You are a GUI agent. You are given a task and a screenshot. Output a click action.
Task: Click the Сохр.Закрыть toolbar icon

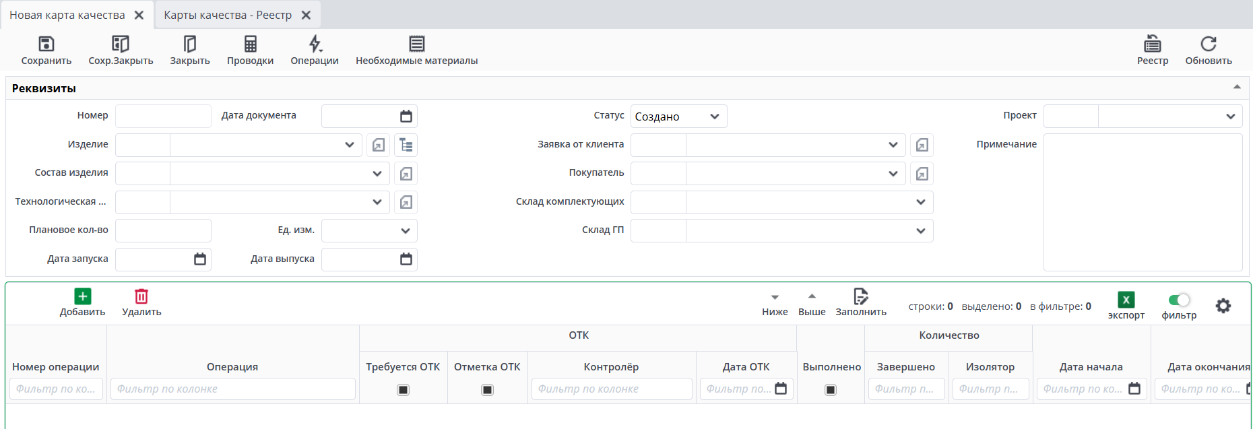[121, 44]
